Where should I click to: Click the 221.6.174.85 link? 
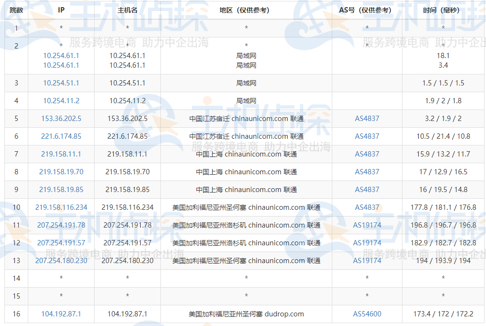pyautogui.click(x=61, y=136)
